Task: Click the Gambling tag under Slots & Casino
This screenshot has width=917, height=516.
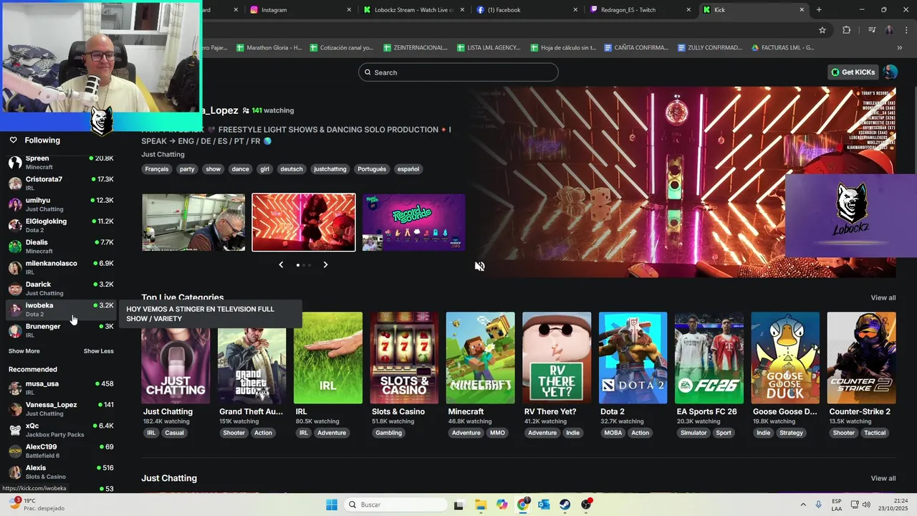Action: tap(389, 433)
